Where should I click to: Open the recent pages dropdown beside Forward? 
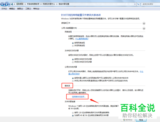click(x=9, y=4)
